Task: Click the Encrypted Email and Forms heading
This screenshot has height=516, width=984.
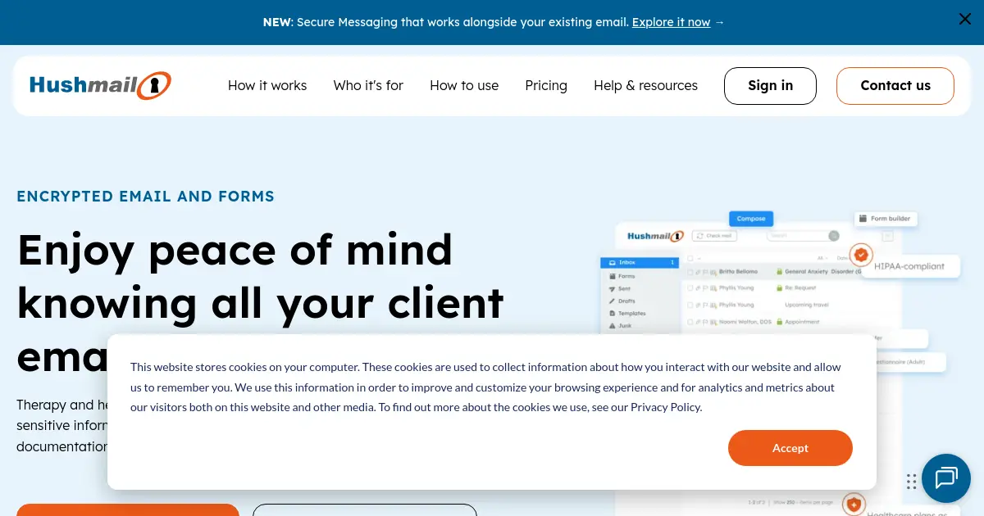Action: point(146,197)
